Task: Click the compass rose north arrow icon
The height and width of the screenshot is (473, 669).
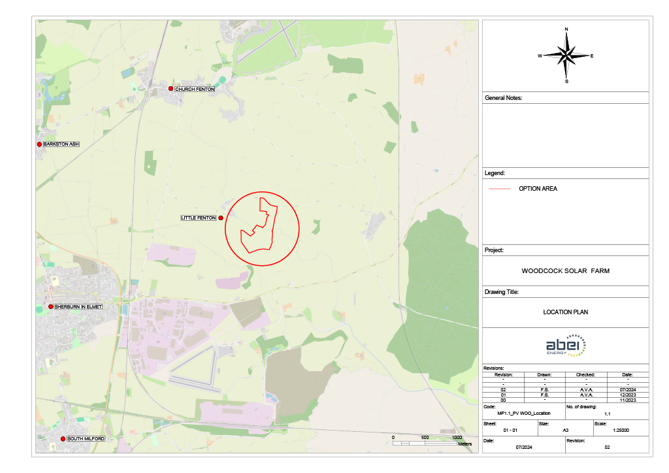Action: pyautogui.click(x=566, y=56)
